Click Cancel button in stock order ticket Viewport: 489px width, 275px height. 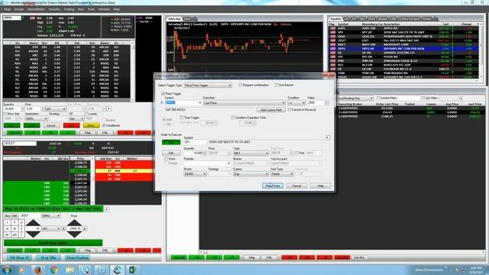(x=51, y=125)
